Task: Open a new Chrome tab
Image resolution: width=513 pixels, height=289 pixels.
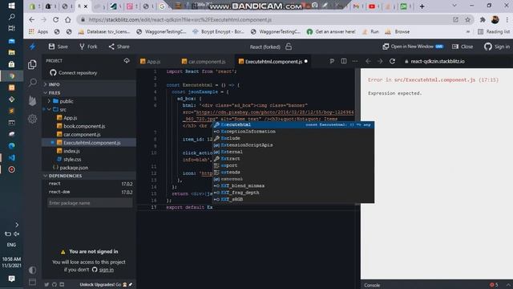Action: click(422, 6)
